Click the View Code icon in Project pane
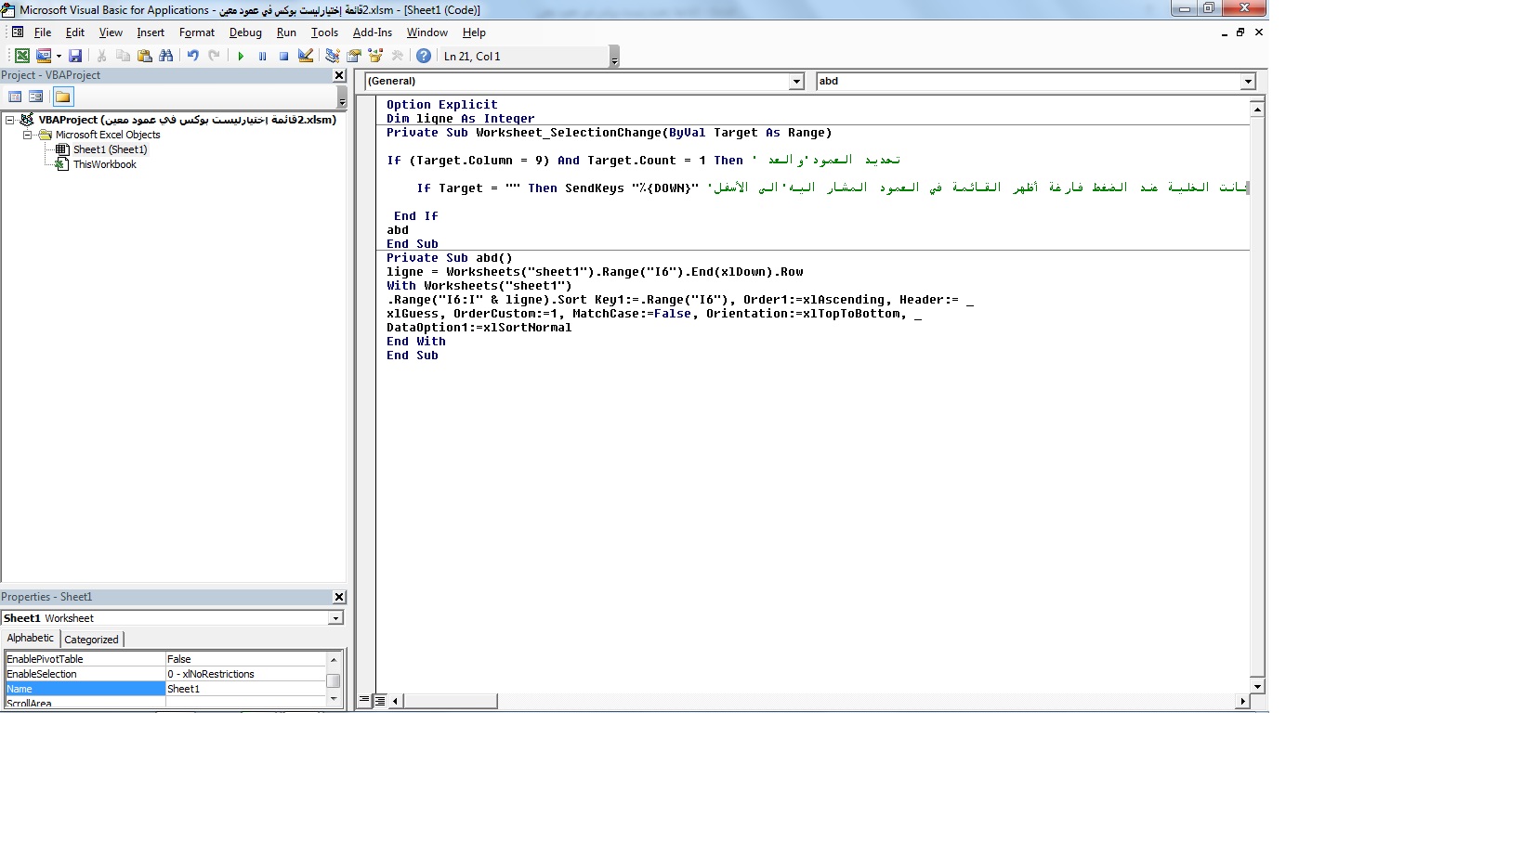 15,97
